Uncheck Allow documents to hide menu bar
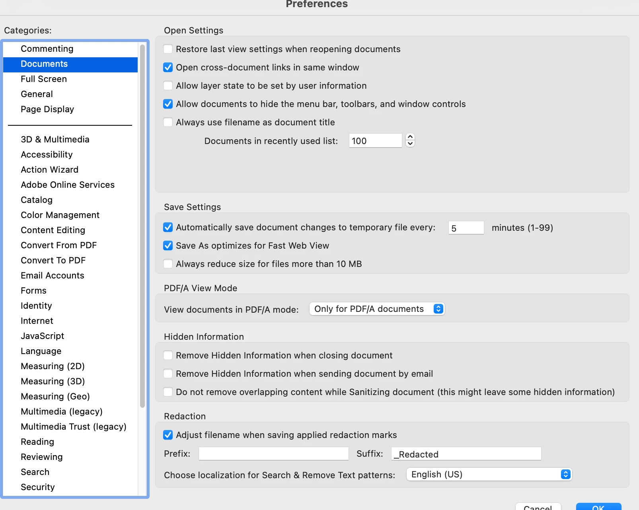 (168, 104)
